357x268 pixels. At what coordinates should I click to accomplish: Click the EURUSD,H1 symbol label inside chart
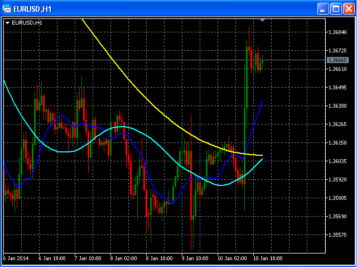click(27, 23)
